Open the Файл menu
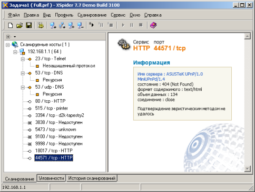The width and height of the screenshot is (255, 192). (14, 15)
